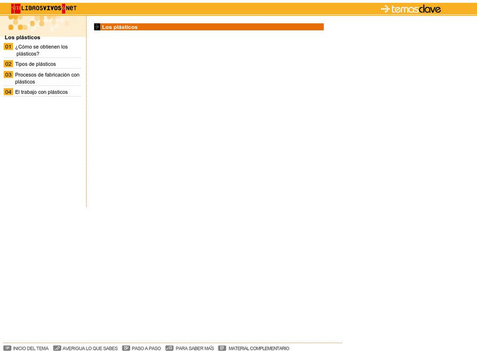Viewport: 477px width, 351px height.
Task: Click the sidebar heading Los plásticos
Action: (23, 38)
